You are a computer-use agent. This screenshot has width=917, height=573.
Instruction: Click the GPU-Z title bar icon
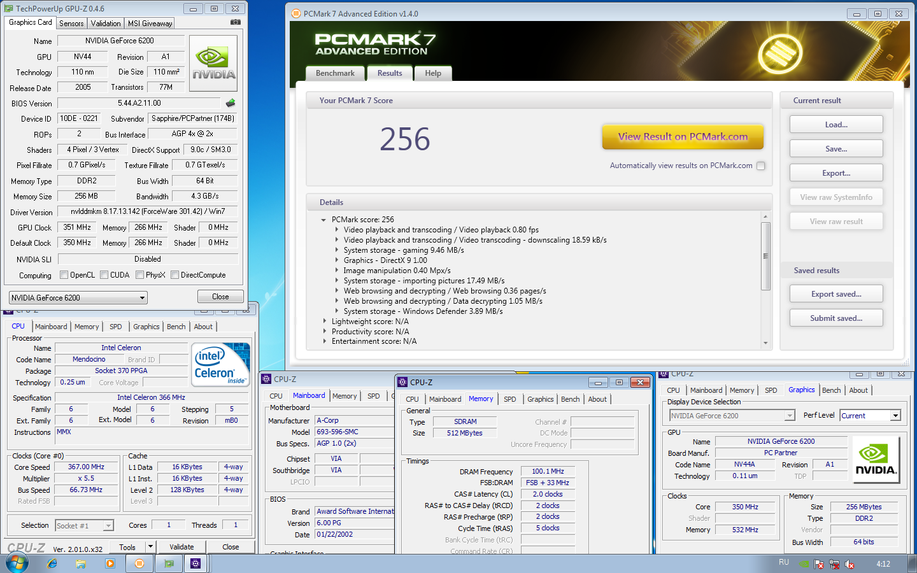point(9,9)
